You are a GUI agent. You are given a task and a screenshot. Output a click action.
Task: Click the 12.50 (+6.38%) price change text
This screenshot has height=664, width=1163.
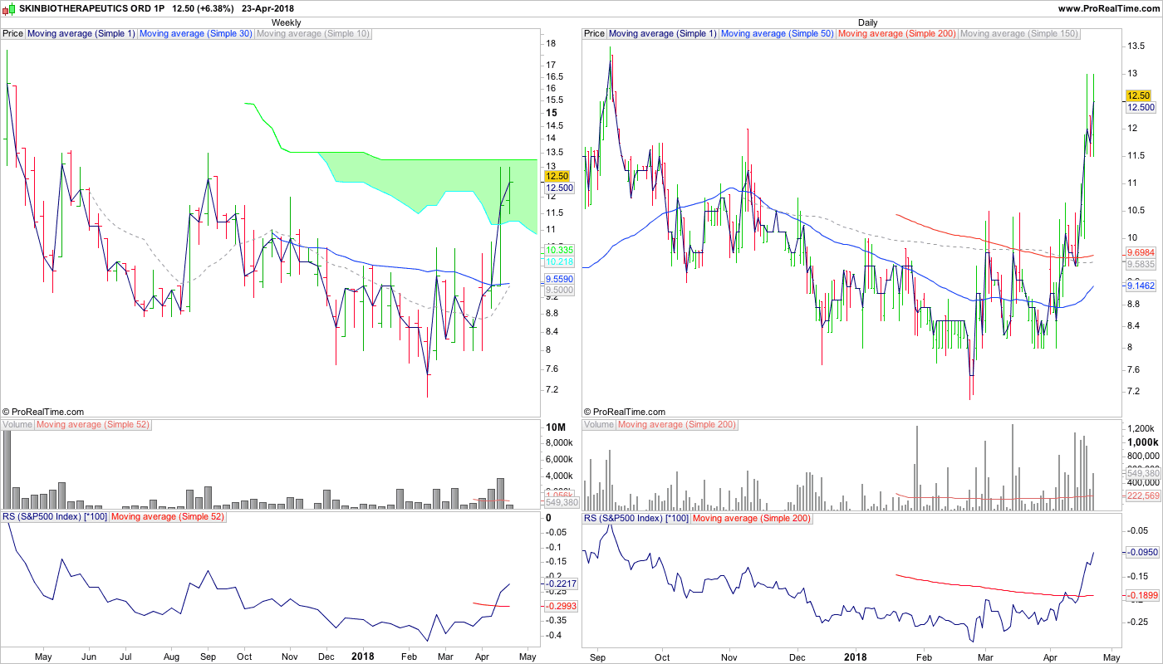point(203,8)
